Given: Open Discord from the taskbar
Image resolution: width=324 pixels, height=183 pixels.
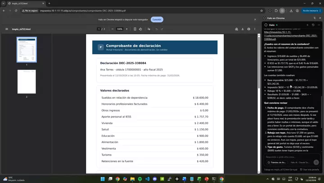Looking at the screenshot, I should coord(155,179).
